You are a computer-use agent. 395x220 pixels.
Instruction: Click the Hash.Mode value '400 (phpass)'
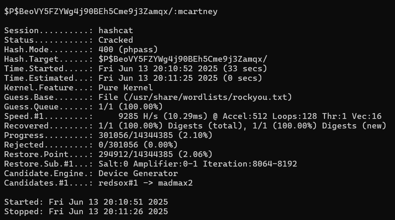click(x=128, y=50)
